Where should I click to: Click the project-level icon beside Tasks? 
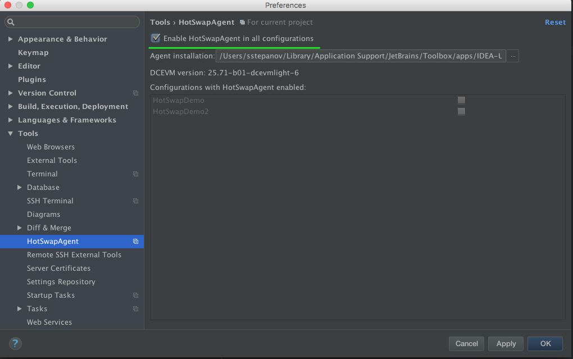(135, 309)
